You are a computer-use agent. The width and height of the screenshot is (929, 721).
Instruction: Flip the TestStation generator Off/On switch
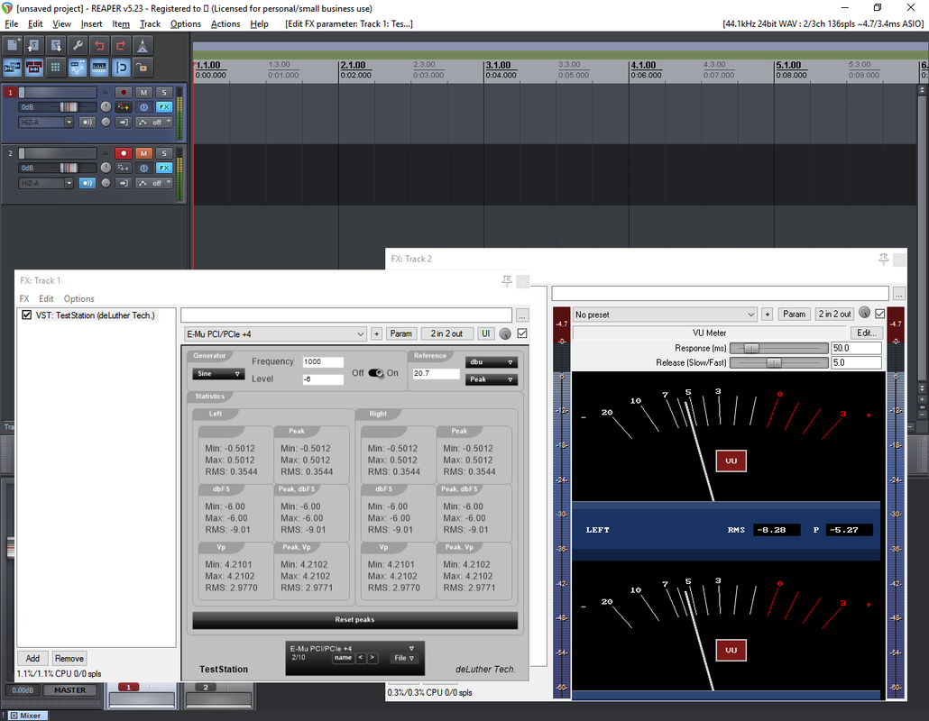click(375, 373)
